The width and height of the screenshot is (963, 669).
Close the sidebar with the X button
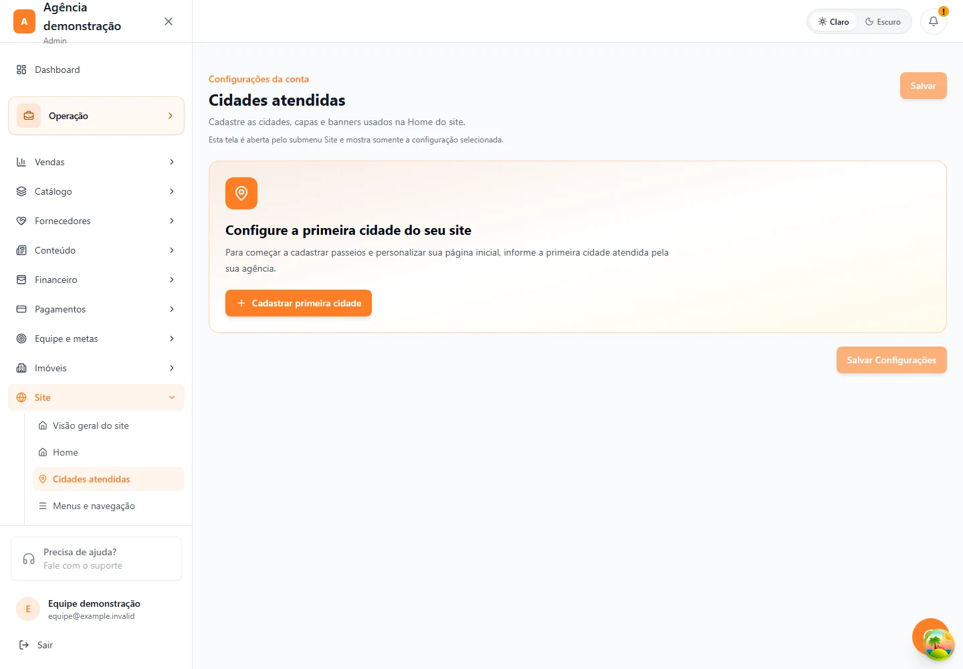click(169, 21)
